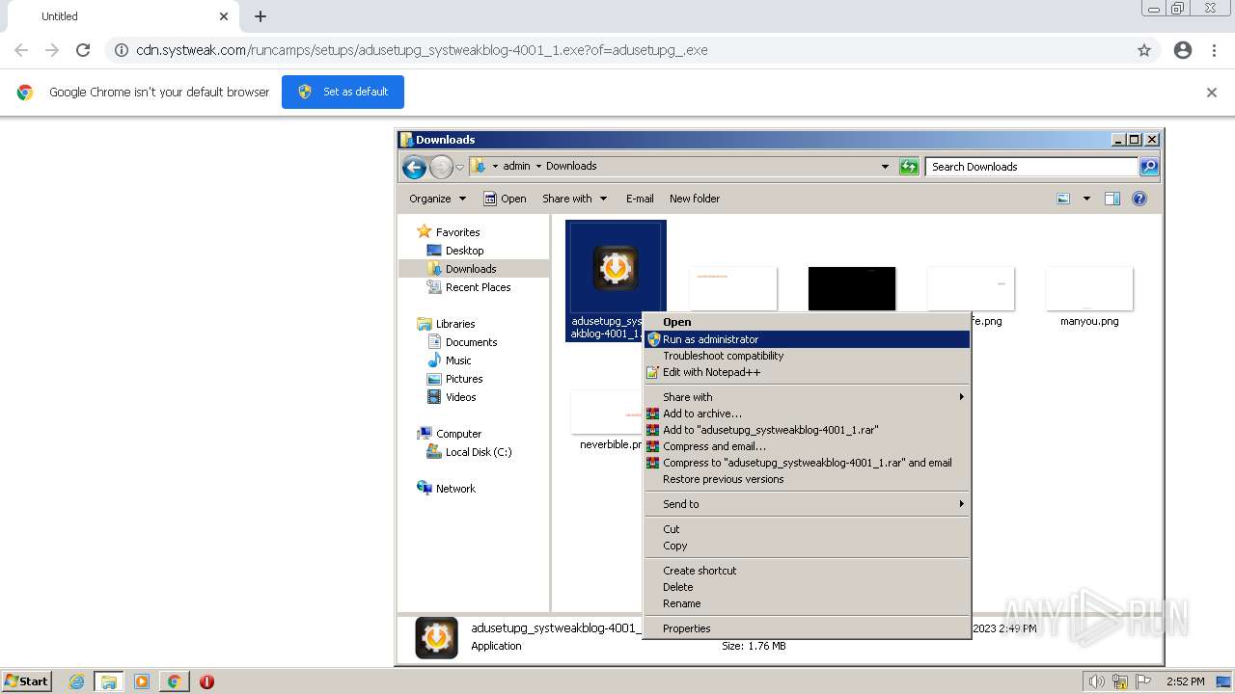1235x694 pixels.
Task: Choose Delete from context menu
Action: tap(807, 587)
